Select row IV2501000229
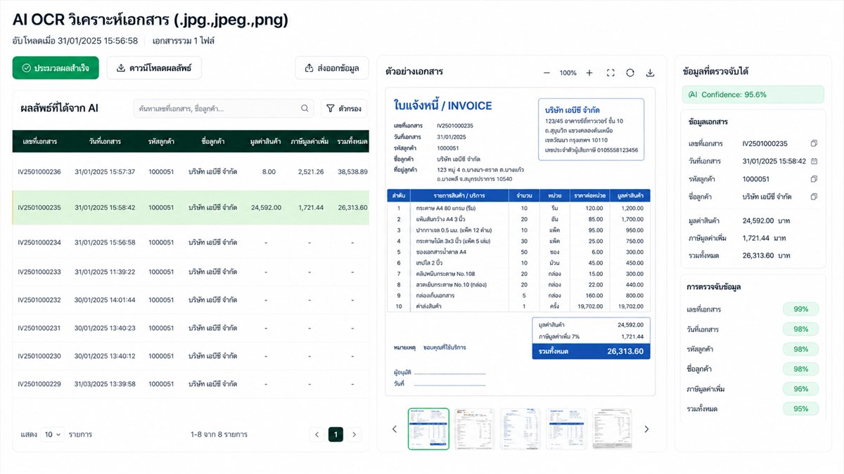This screenshot has width=844, height=474. pos(191,384)
